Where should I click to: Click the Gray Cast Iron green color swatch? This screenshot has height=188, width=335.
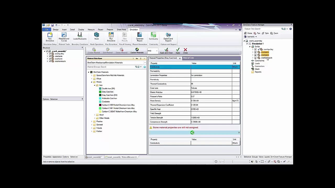click(x=100, y=92)
